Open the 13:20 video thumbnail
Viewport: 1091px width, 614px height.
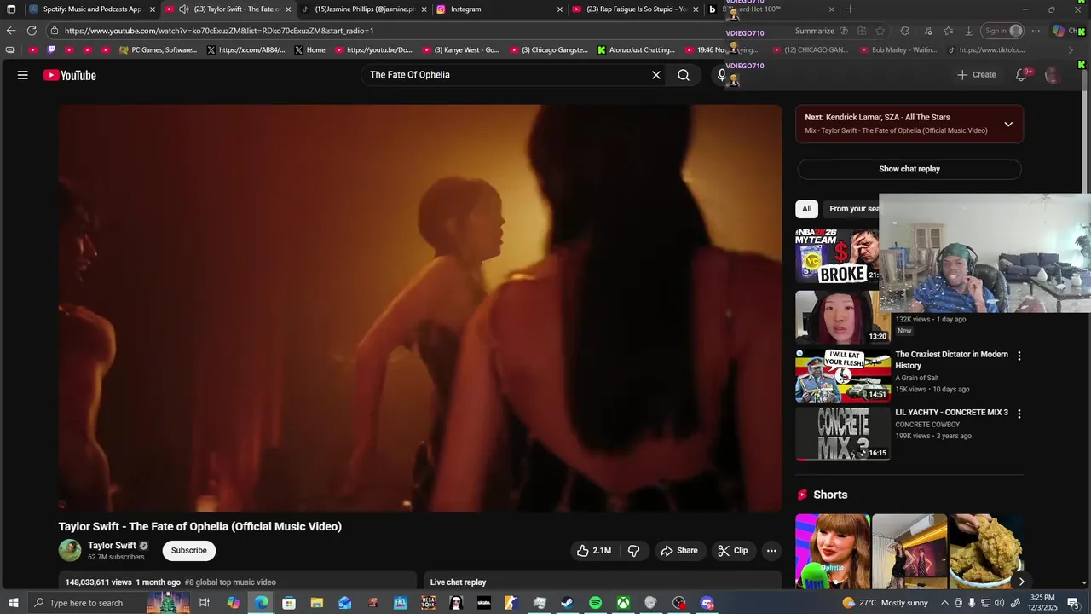[x=843, y=316]
